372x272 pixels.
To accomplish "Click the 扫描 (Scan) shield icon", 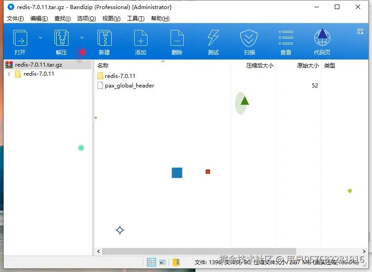I will (x=249, y=38).
